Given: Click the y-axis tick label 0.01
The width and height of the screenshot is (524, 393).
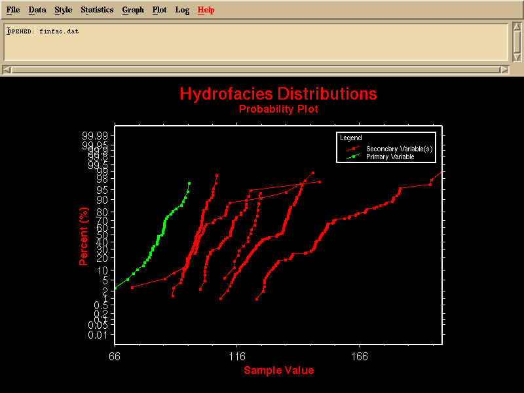Looking at the screenshot, I should click(98, 335).
